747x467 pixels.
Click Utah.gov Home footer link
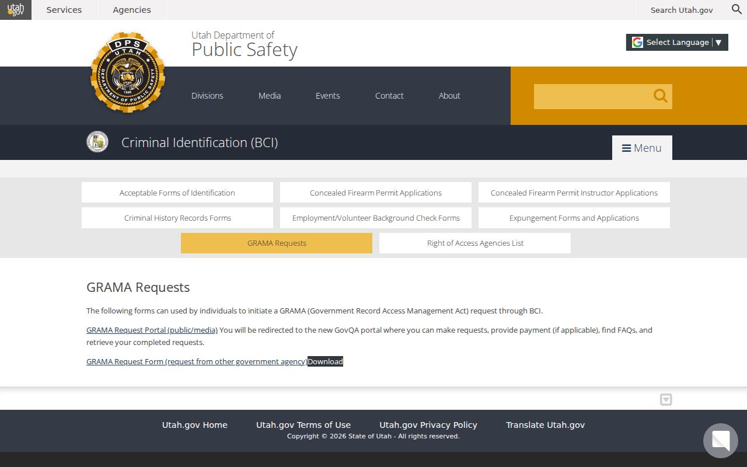click(195, 425)
